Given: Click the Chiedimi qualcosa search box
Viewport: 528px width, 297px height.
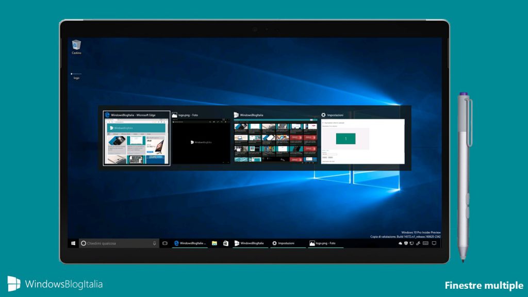Looking at the screenshot, I should (119, 243).
